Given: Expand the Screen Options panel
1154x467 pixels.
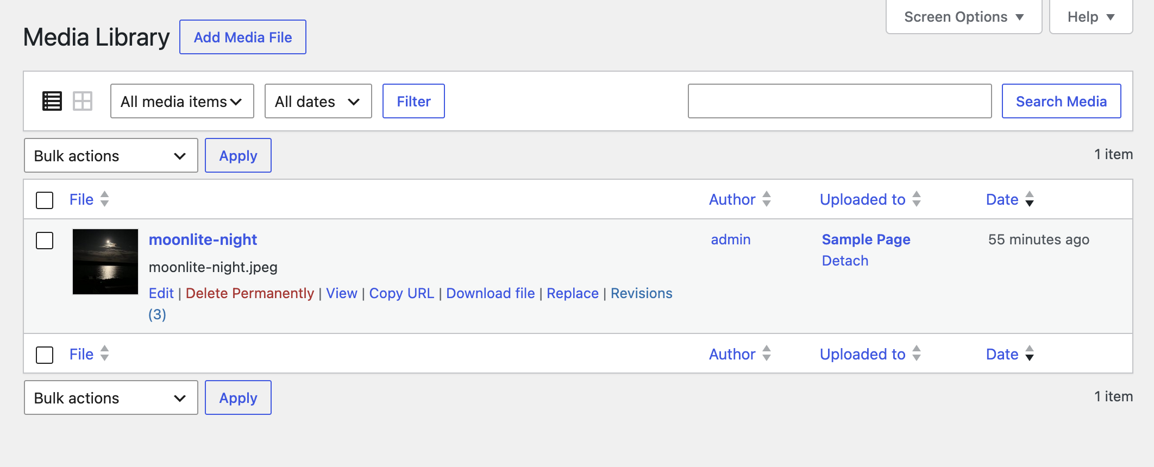Looking at the screenshot, I should (964, 17).
